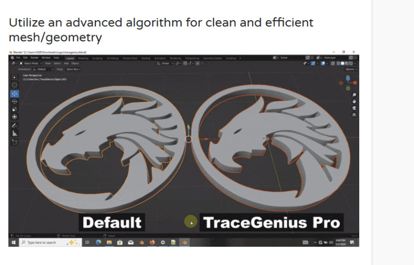The image size is (414, 265).
Task: Click the Help menu
Action: 56,57
